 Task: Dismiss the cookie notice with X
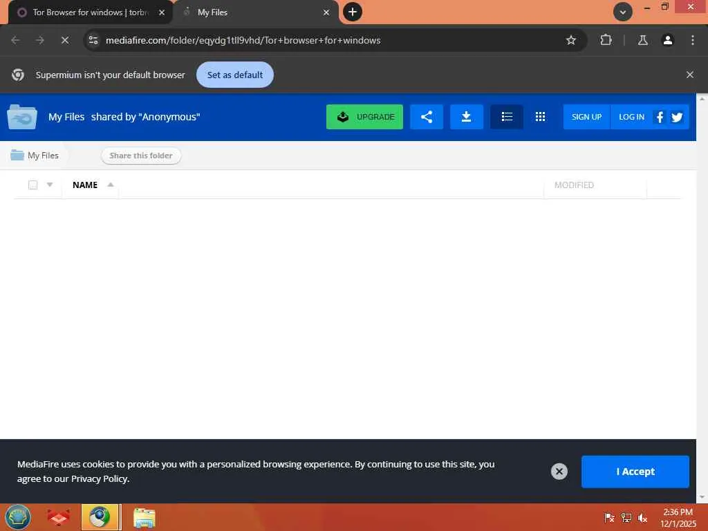[559, 472]
